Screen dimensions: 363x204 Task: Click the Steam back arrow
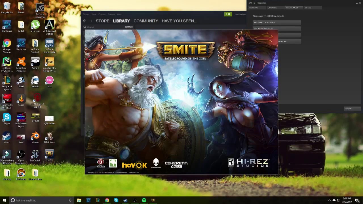click(85, 21)
